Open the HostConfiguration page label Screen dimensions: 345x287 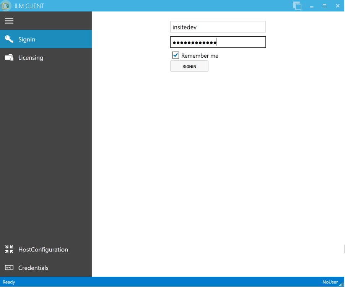[43, 250]
